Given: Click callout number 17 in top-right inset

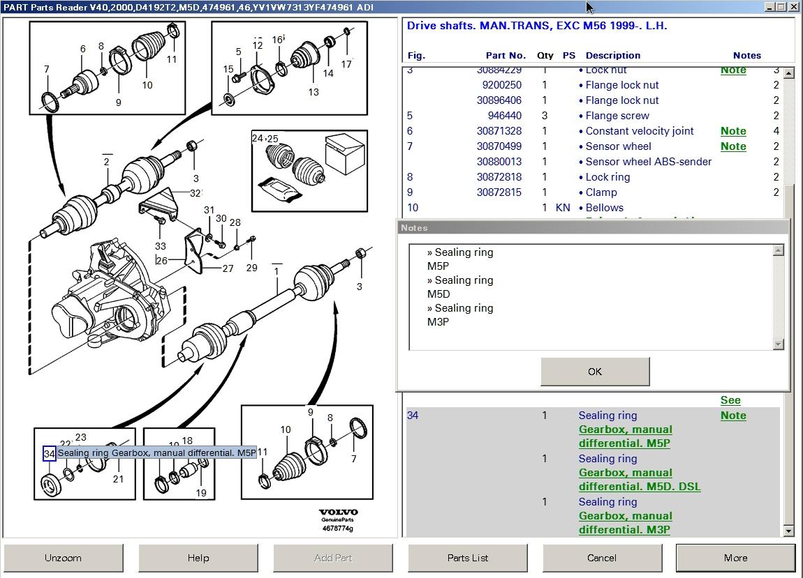Looking at the screenshot, I should (347, 64).
